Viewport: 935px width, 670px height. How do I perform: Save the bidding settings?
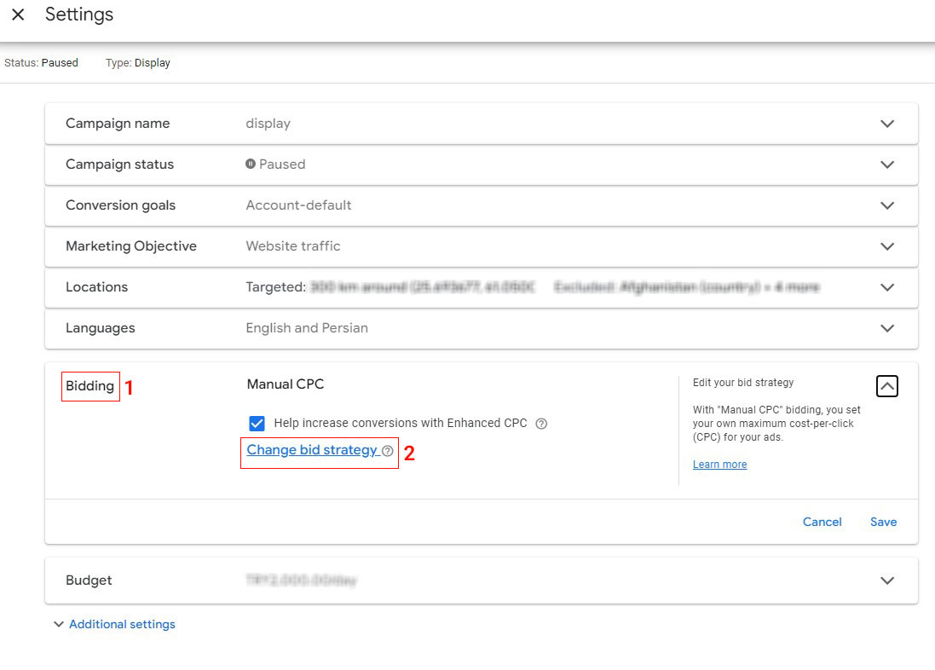[x=883, y=522]
